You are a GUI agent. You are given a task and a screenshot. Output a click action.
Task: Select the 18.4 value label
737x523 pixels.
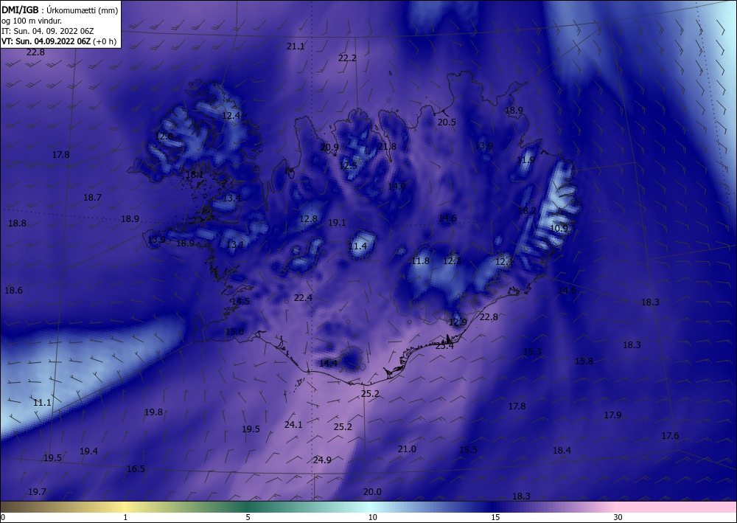click(562, 450)
